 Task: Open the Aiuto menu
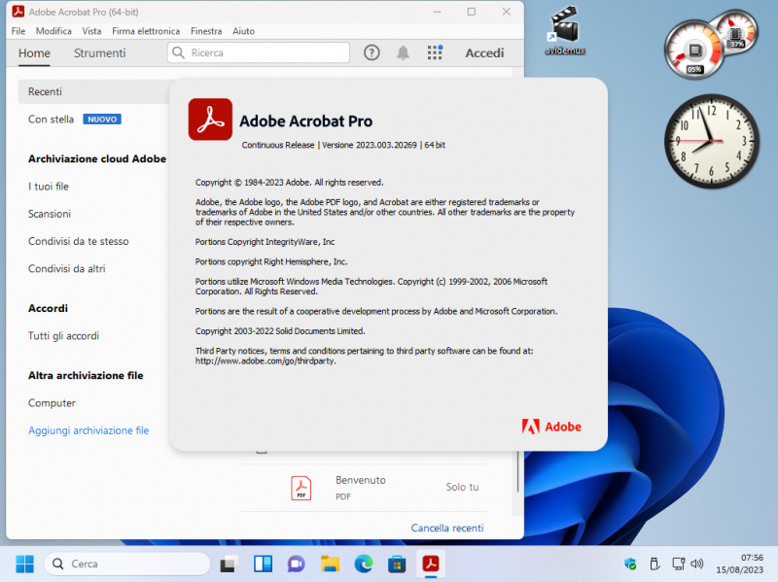[x=244, y=31]
